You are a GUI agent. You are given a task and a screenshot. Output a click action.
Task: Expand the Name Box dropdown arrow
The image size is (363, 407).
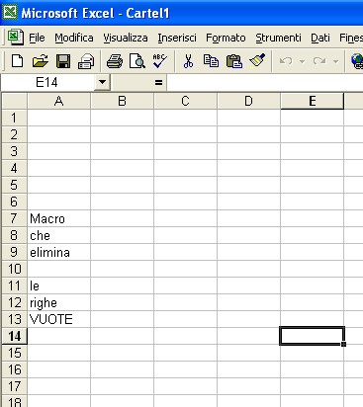click(x=102, y=82)
